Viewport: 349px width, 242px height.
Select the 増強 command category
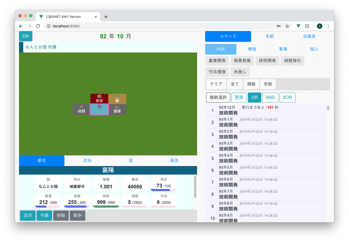click(252, 49)
